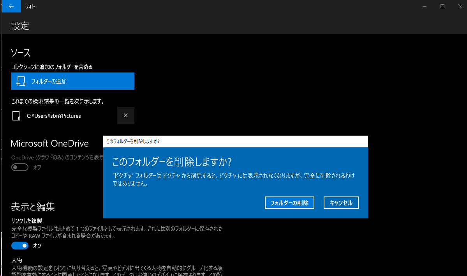467x276 pixels.
Task: Minimize the フォト window
Action: [425, 6]
